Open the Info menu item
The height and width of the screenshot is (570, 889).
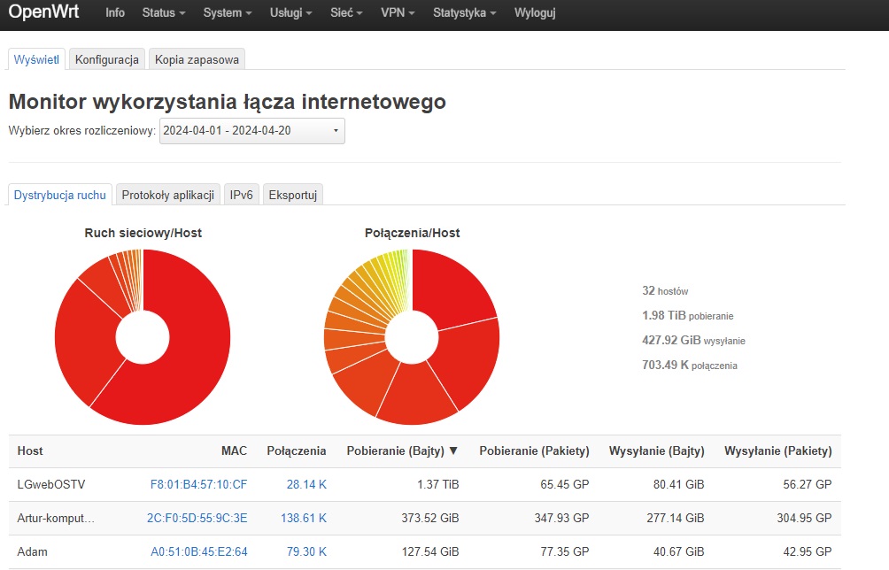115,14
